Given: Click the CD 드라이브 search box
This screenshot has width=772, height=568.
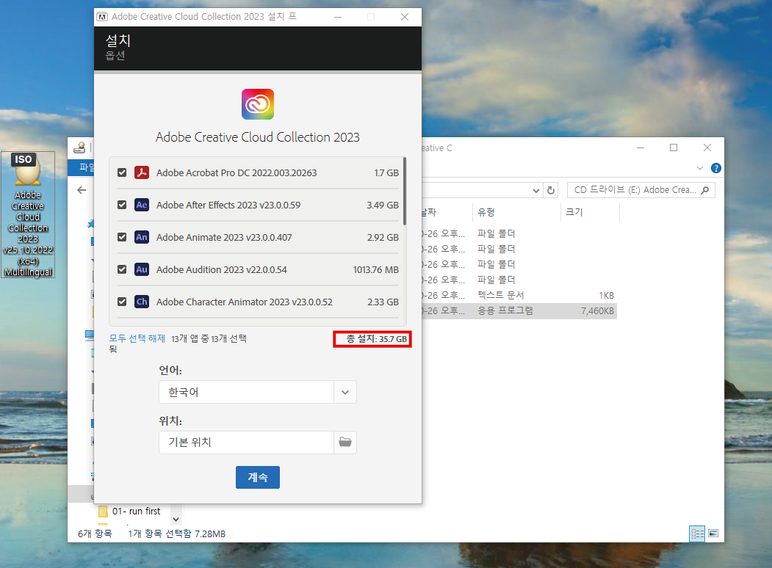Looking at the screenshot, I should [641, 190].
